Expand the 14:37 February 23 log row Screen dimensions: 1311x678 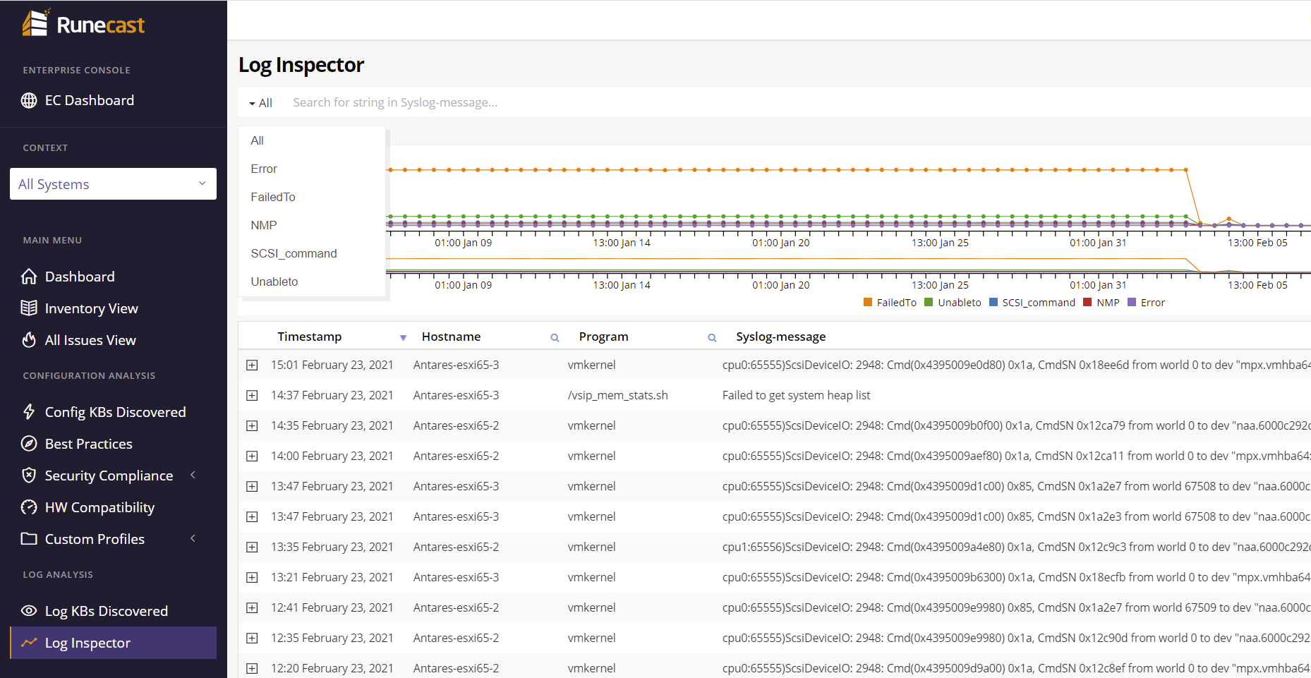point(252,395)
